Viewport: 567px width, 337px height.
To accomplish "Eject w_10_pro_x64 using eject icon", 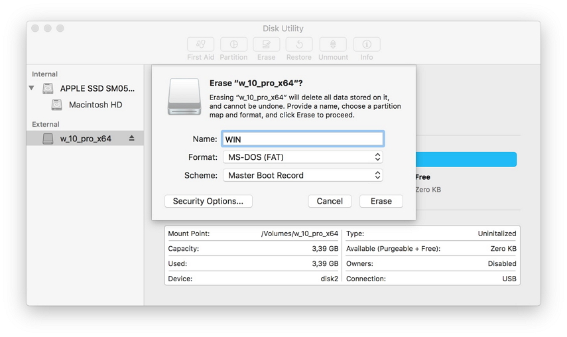I will (131, 138).
